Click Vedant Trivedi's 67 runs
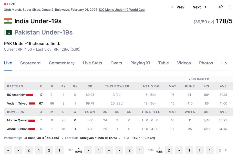The width and height of the screenshot is (237, 162). [41, 103]
